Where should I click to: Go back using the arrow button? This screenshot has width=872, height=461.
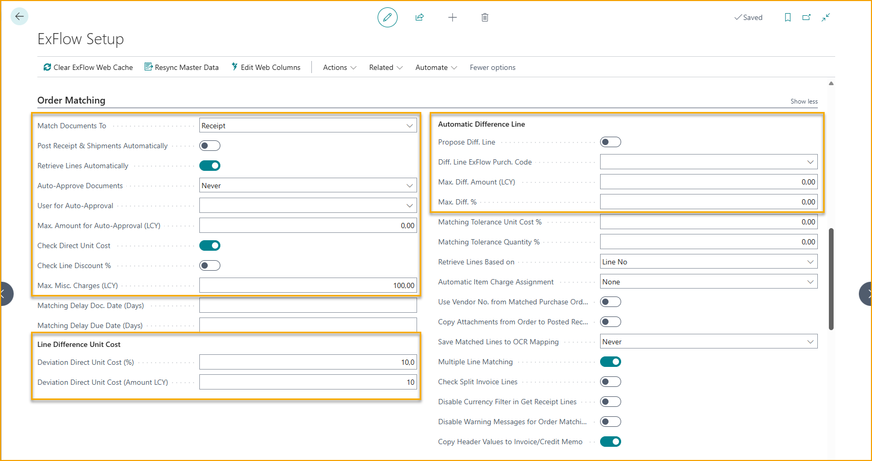(19, 16)
